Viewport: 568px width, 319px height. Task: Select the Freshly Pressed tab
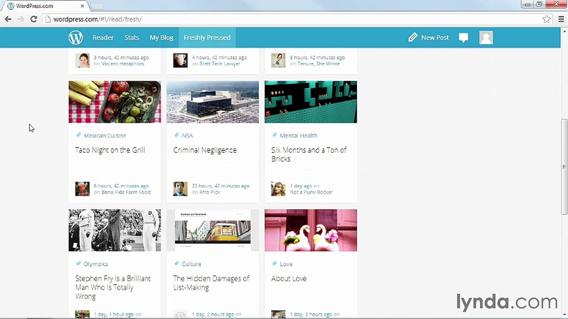click(x=207, y=38)
